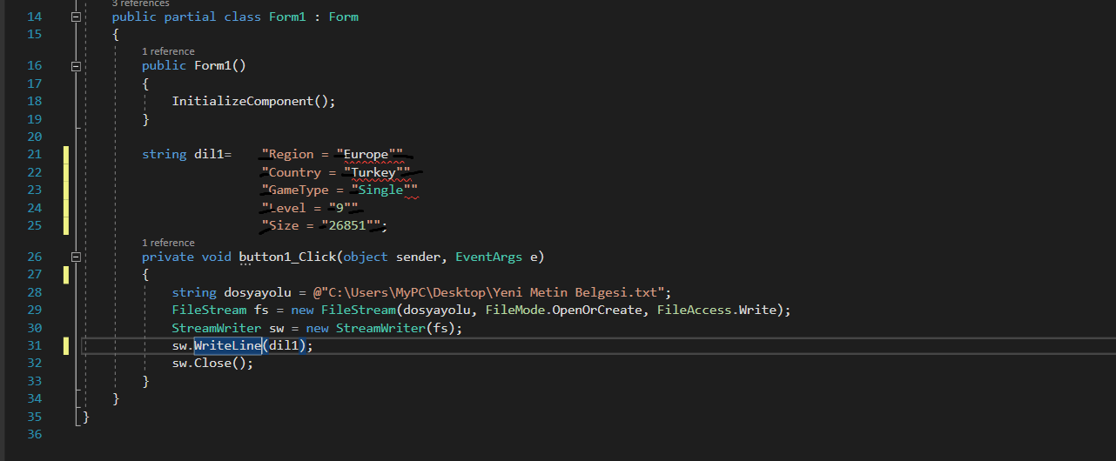Screen dimensions: 1116x461
Task: Click line number 31 in the gutter
Action: 35,345
